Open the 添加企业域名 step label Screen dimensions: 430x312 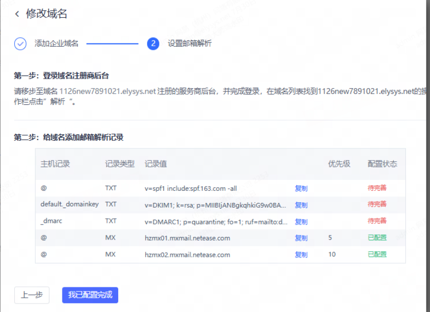pos(57,44)
